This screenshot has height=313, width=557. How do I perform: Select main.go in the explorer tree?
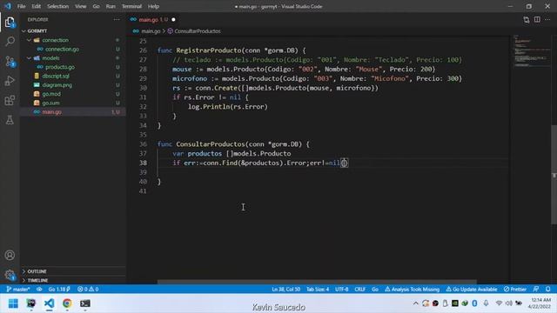click(x=73, y=112)
